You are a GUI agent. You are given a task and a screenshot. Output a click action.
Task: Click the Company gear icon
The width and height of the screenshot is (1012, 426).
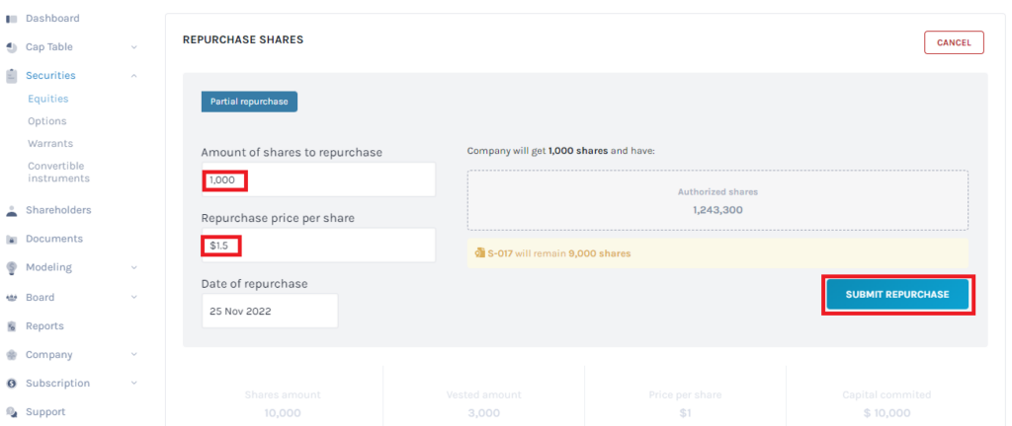12,355
